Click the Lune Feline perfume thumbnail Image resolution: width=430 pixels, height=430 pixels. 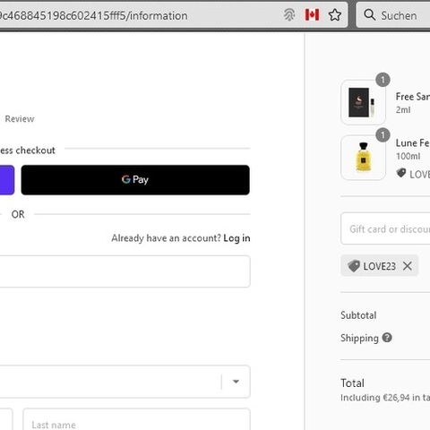tap(363, 158)
